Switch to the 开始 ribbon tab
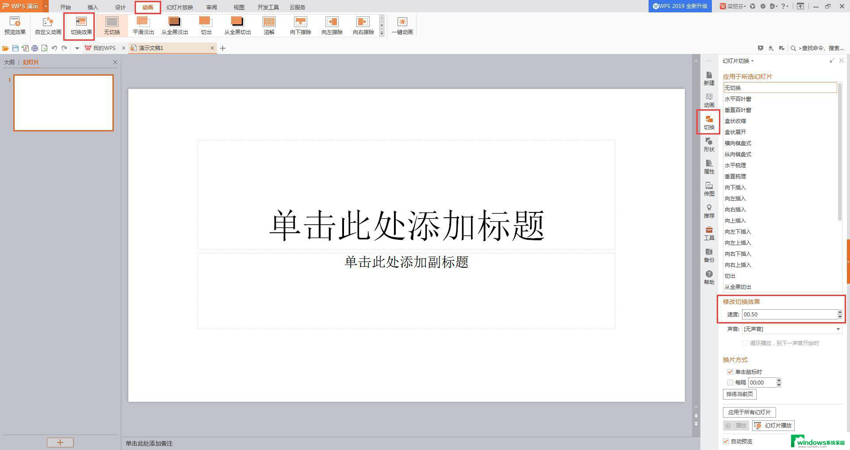Viewport: 850px width, 450px height. tap(65, 7)
